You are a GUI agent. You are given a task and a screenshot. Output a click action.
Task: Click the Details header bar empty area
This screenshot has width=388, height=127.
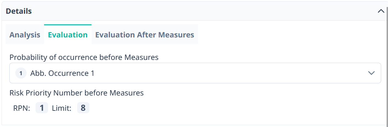click(203, 11)
